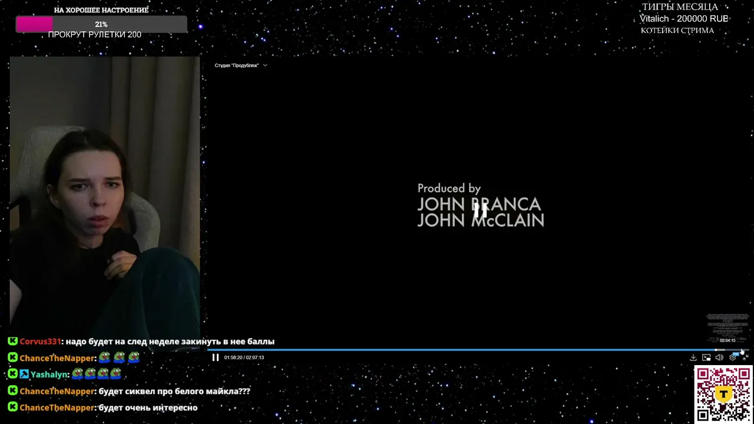
Task: Click the message "будет очень интересно"
Action: click(148, 408)
